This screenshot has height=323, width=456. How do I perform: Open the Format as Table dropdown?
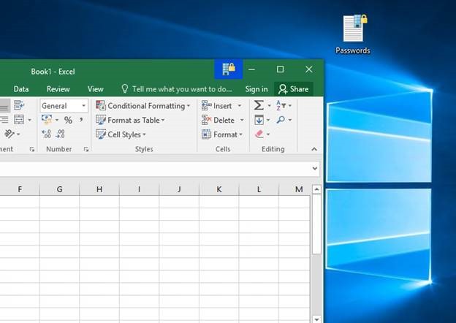(x=131, y=120)
